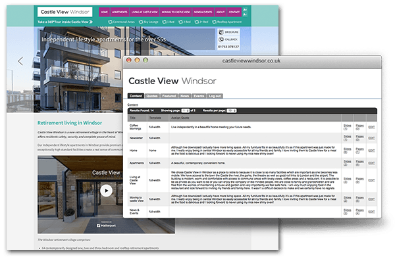Open the APARTMENTS menu item
This screenshot has height=263, width=395.
click(120, 12)
